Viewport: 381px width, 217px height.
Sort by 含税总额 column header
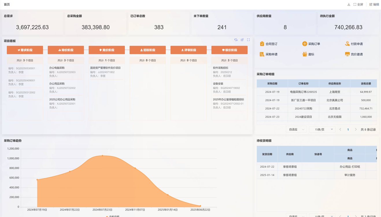coord(366,83)
